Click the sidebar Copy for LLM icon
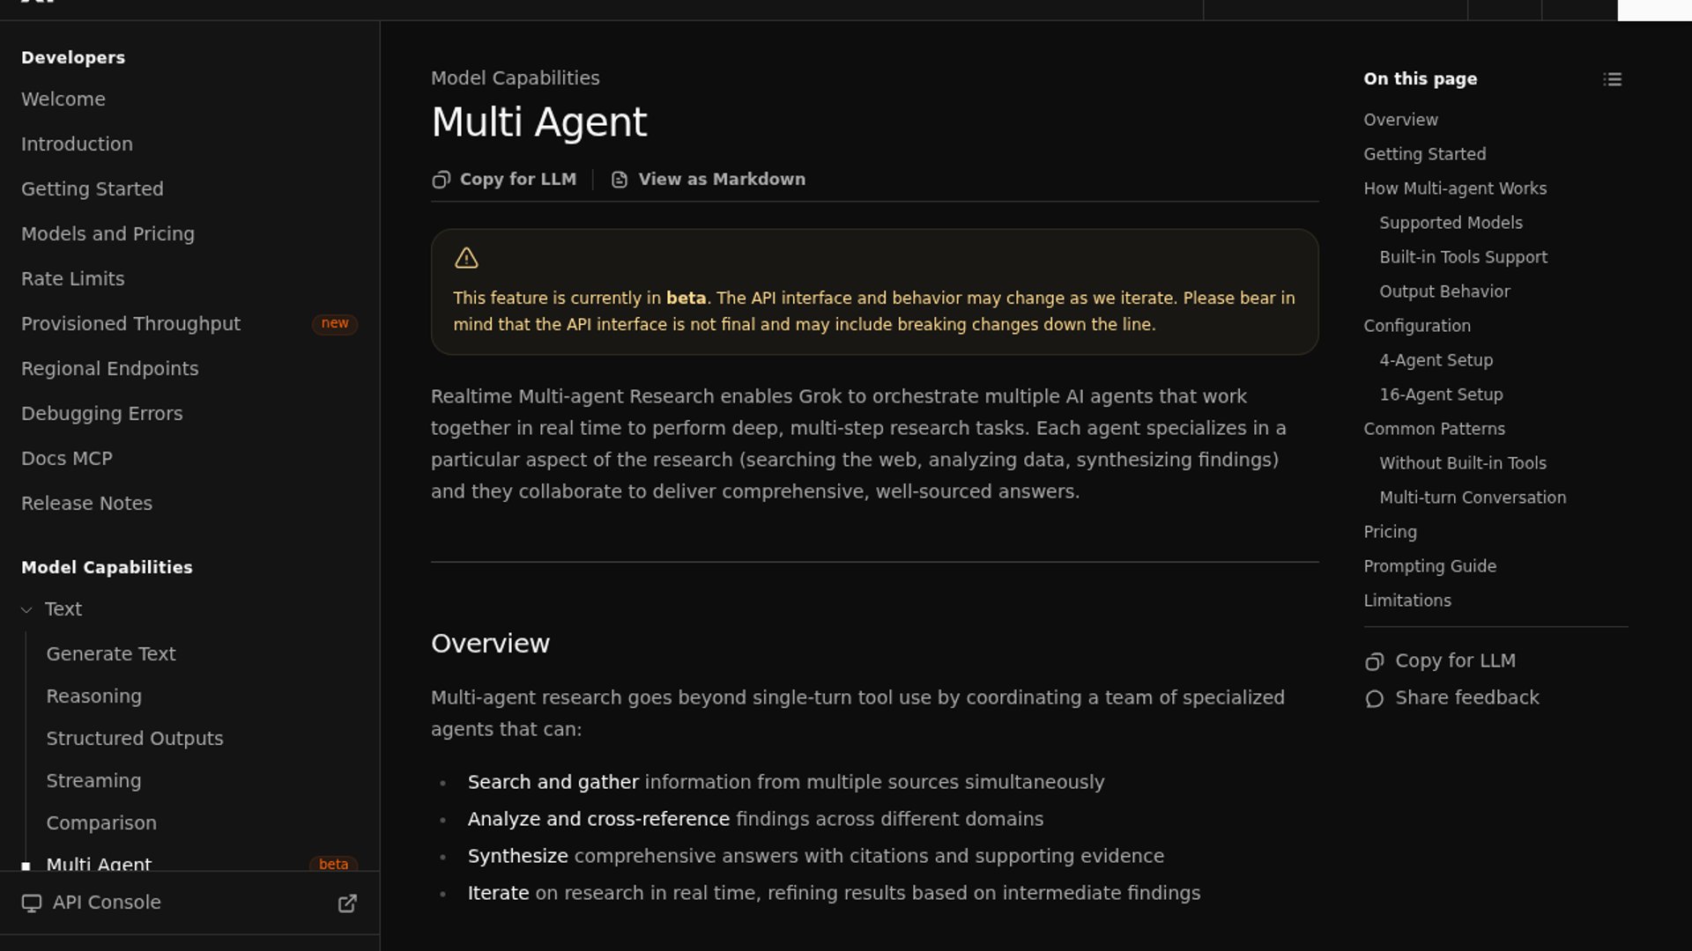This screenshot has width=1692, height=951. [x=1374, y=661]
